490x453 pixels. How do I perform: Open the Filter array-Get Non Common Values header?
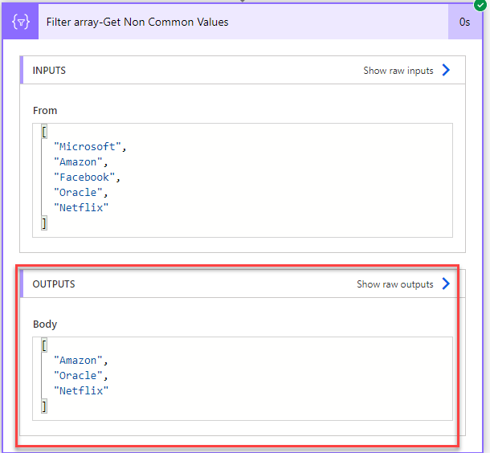(x=243, y=22)
